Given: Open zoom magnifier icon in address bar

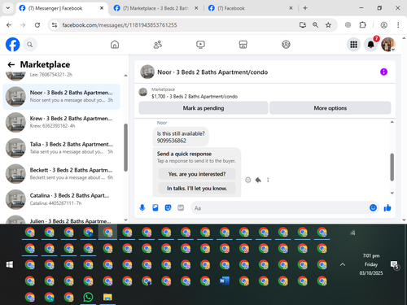Looking at the screenshot, I should [x=315, y=25].
